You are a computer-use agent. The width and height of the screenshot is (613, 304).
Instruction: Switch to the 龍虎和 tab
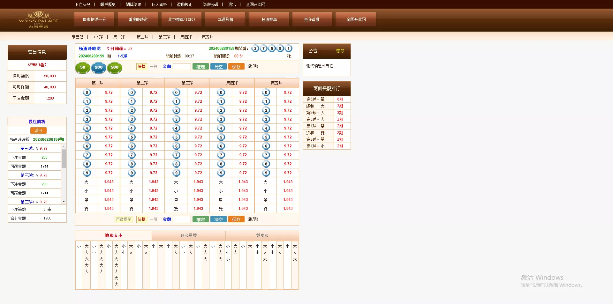pyautogui.click(x=262, y=235)
